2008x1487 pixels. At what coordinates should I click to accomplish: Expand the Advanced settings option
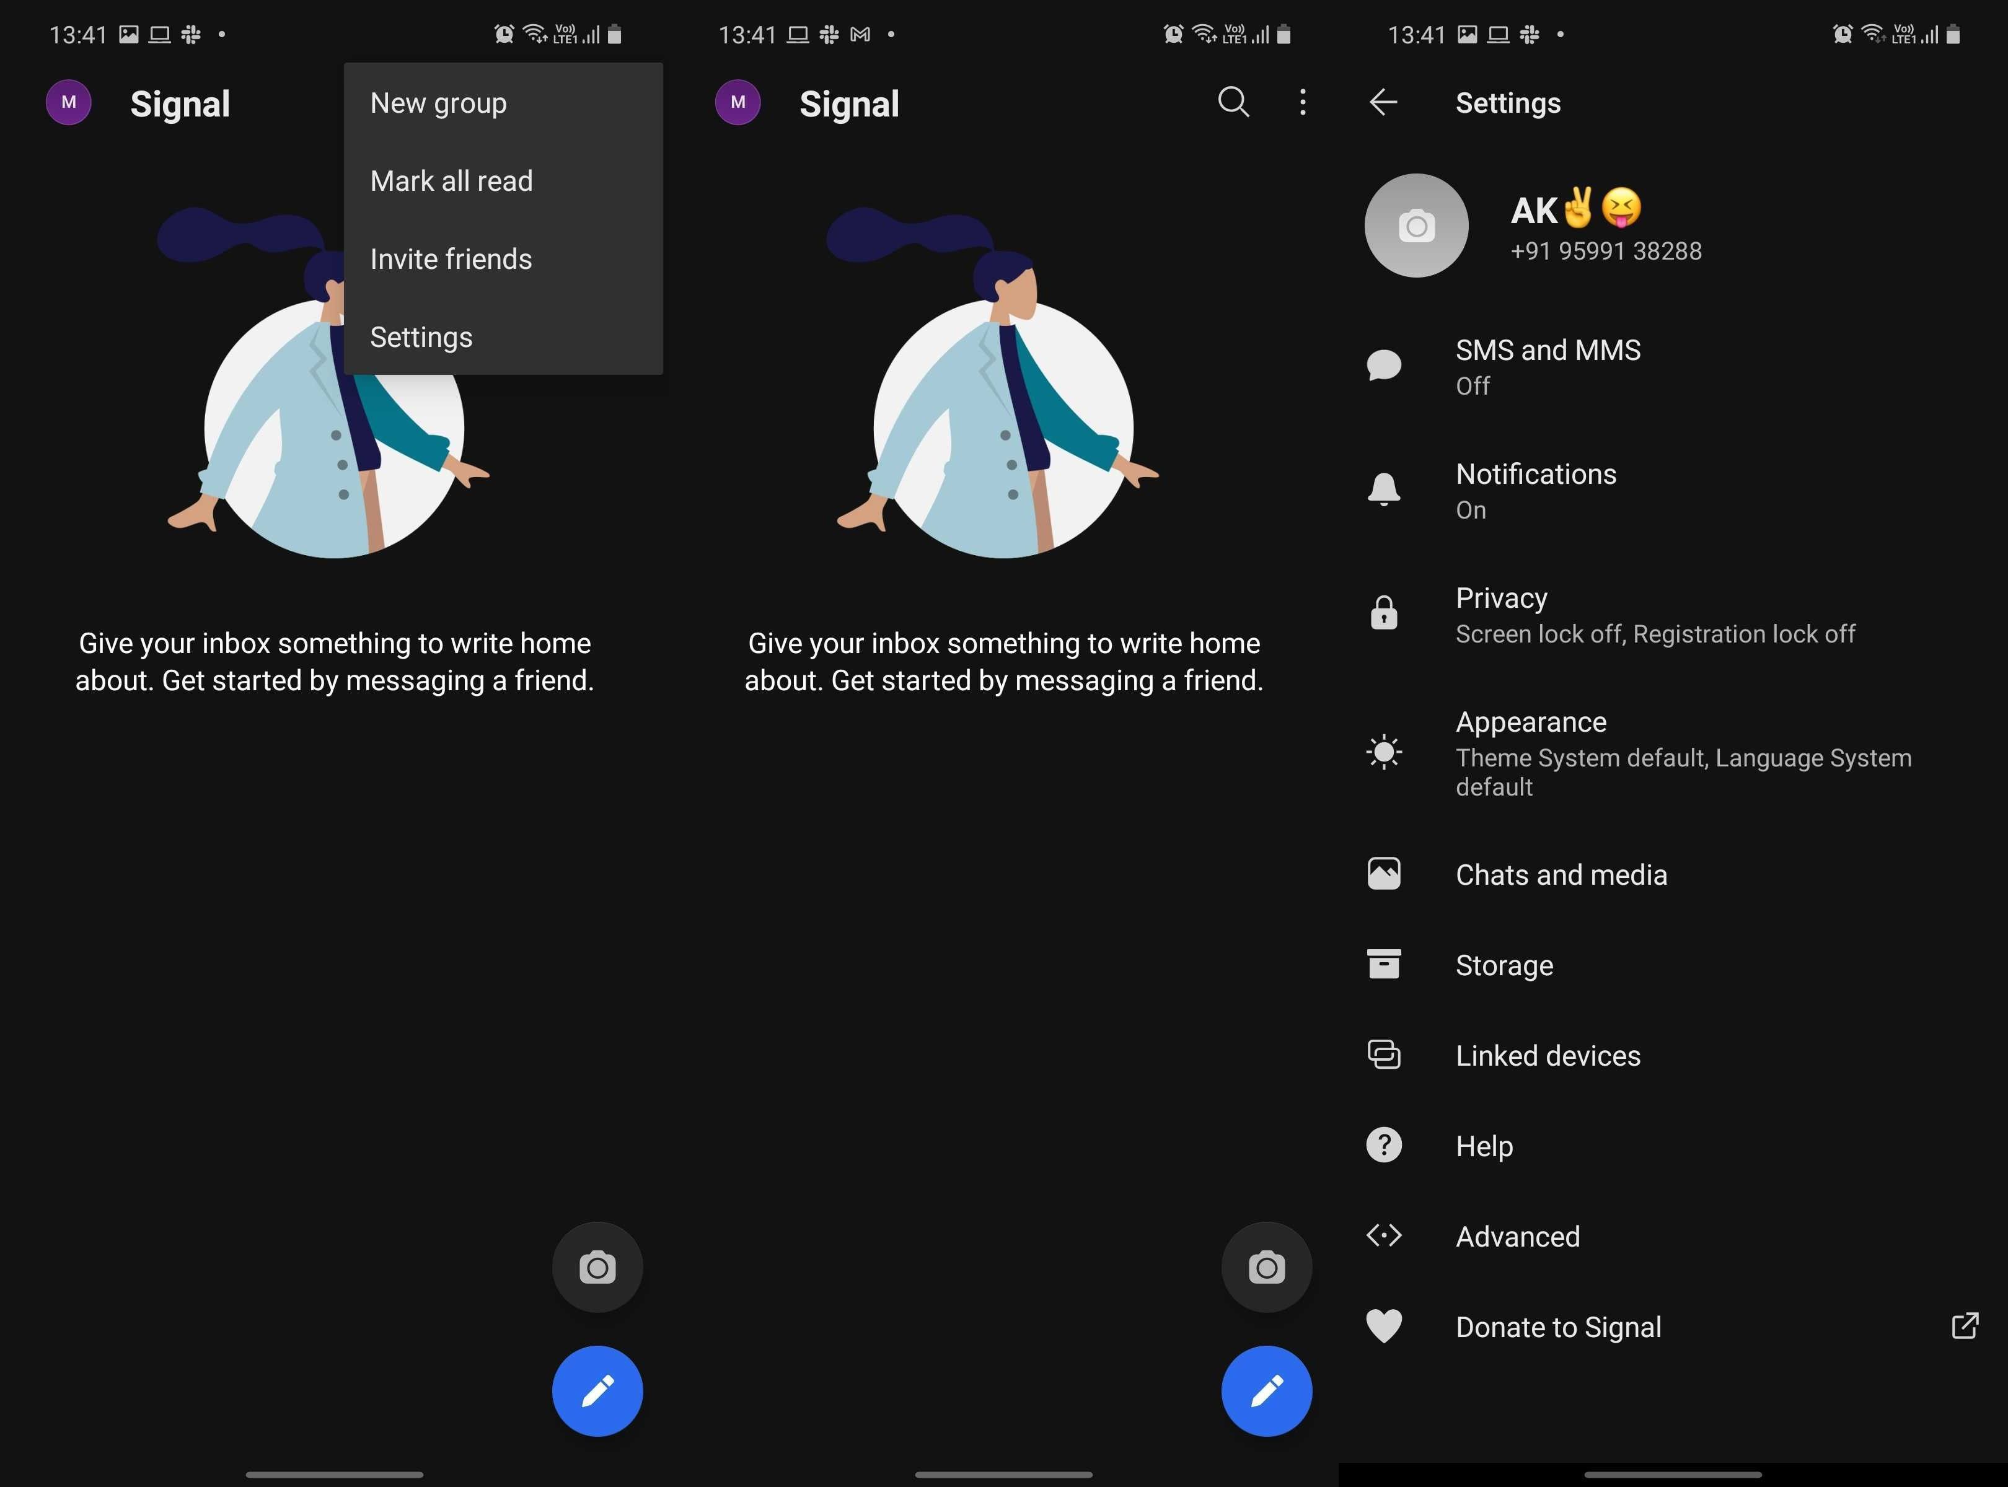click(x=1517, y=1235)
